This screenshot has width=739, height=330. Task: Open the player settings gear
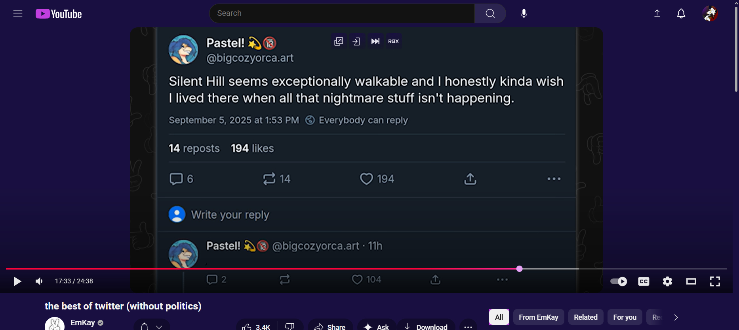click(x=667, y=281)
